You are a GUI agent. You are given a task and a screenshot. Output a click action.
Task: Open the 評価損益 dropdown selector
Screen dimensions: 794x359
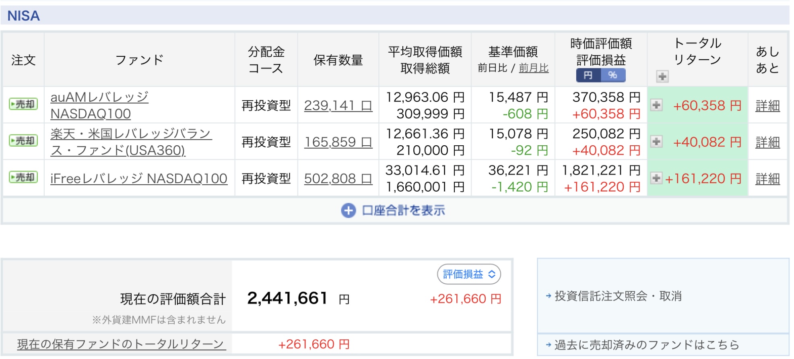tap(469, 274)
